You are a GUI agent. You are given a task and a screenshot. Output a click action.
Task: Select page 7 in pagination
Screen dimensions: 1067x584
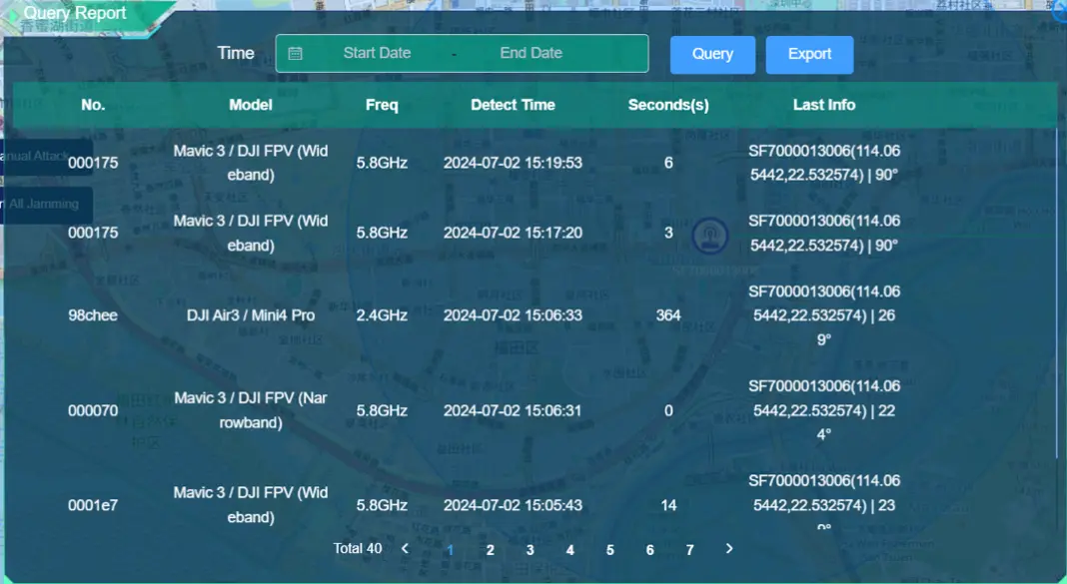click(689, 549)
